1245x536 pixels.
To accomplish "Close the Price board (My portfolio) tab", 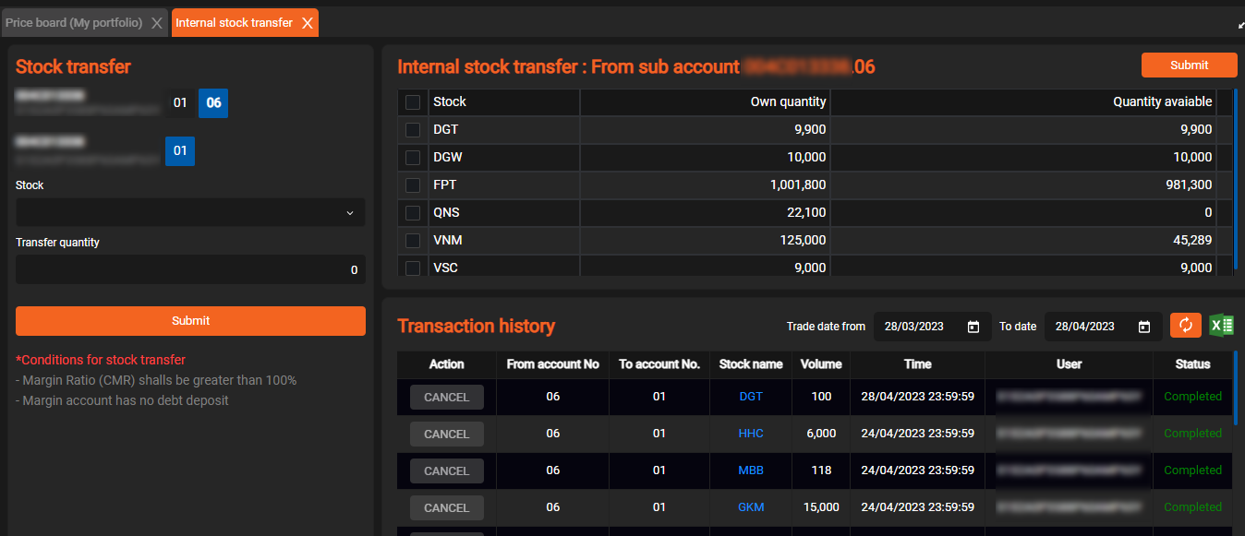I will coord(156,23).
